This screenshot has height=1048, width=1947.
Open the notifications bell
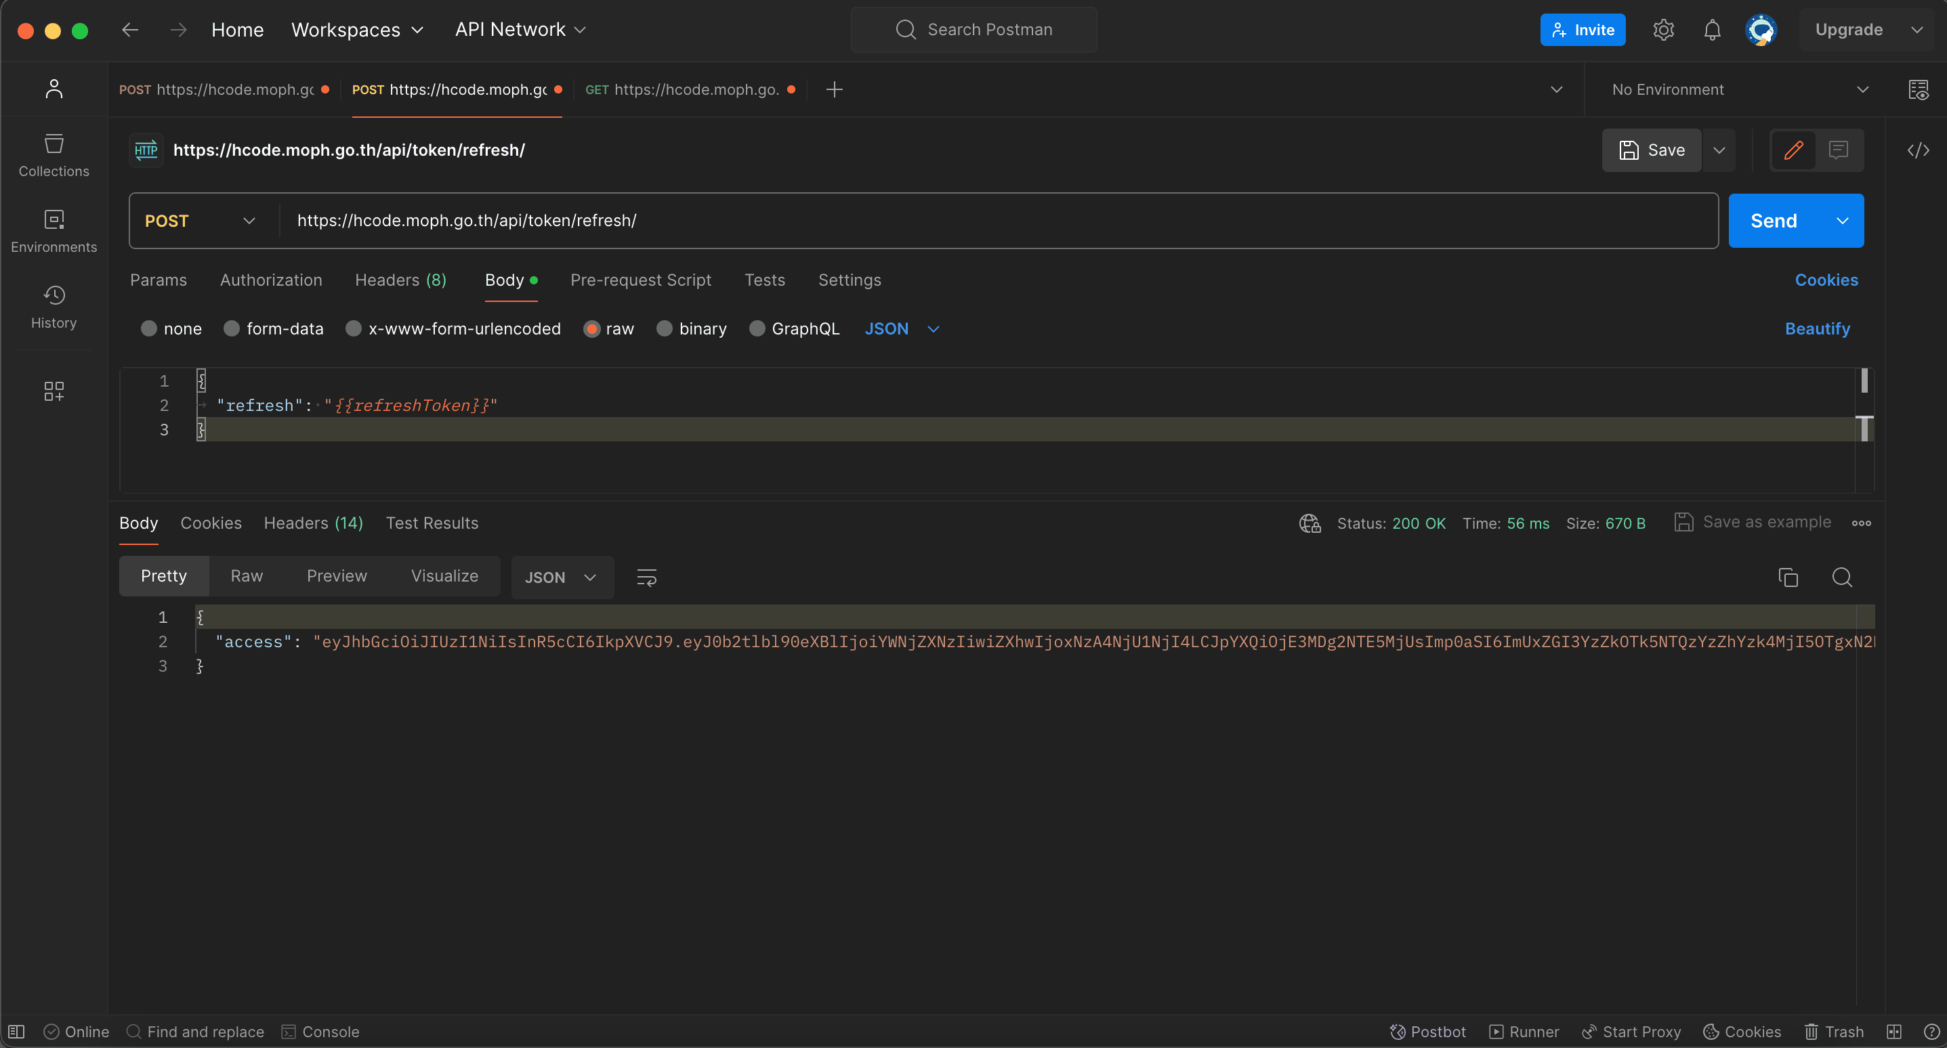pos(1712,30)
